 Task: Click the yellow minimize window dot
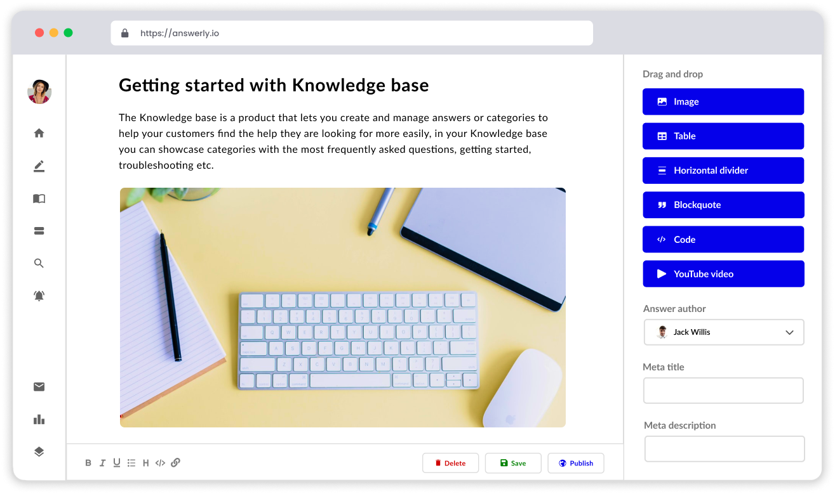point(54,33)
